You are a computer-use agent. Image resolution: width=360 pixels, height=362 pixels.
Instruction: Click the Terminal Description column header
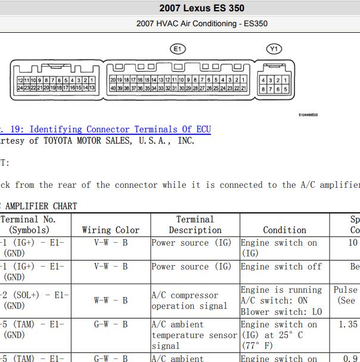195,225
